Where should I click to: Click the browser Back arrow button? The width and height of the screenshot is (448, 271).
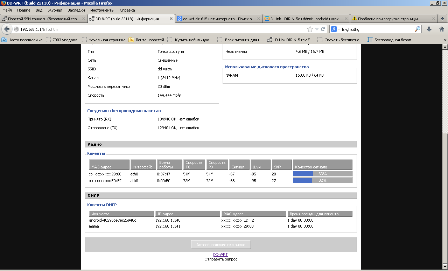6,29
